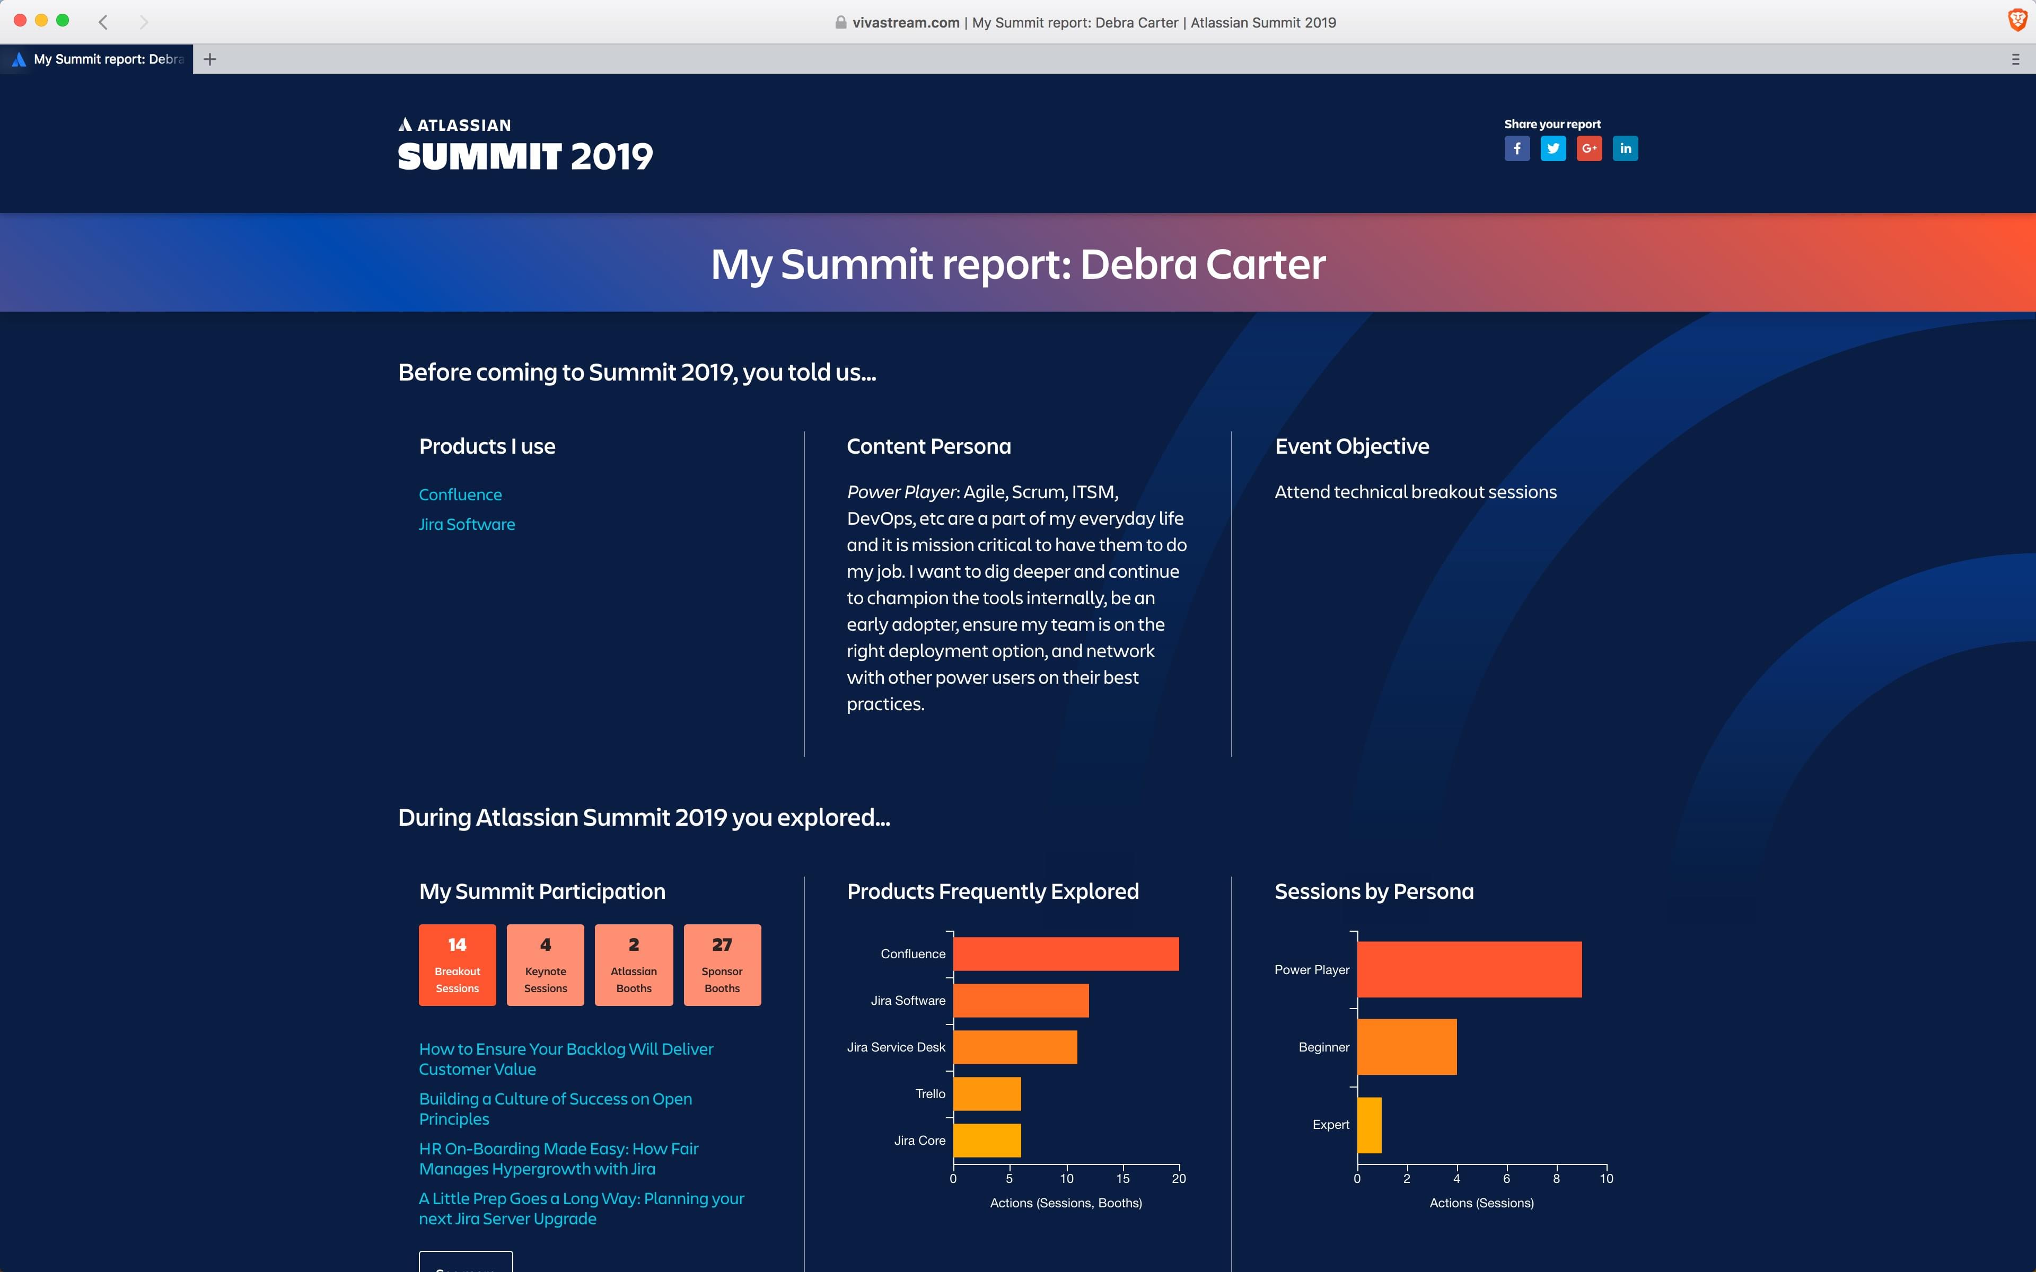Select the 27 Sponsor Booths tile

(x=722, y=965)
